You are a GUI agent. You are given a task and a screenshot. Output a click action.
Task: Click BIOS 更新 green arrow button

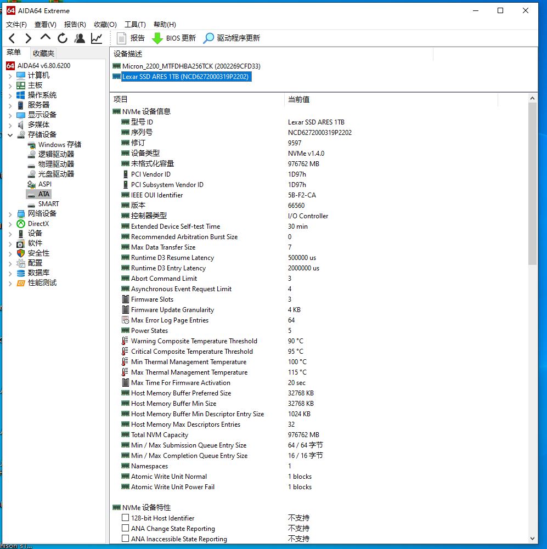pos(173,38)
